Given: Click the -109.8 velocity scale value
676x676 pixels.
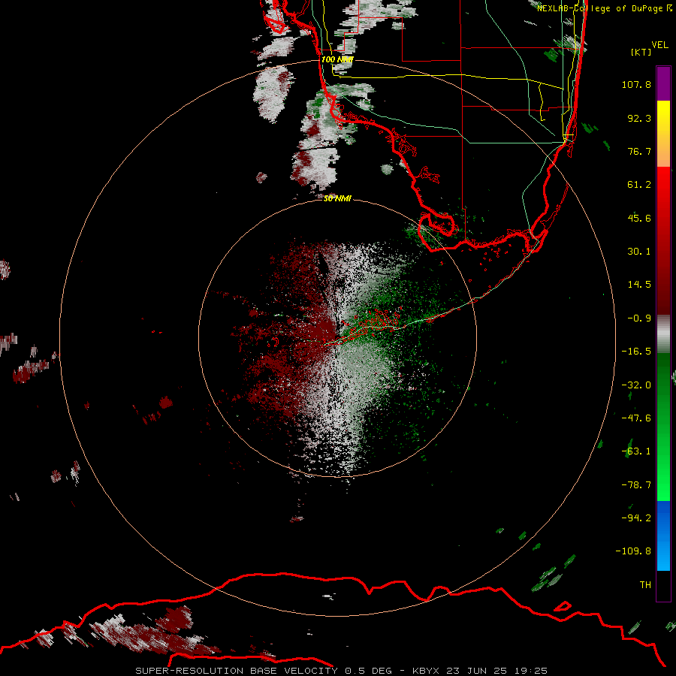Looking at the screenshot, I should point(634,551).
